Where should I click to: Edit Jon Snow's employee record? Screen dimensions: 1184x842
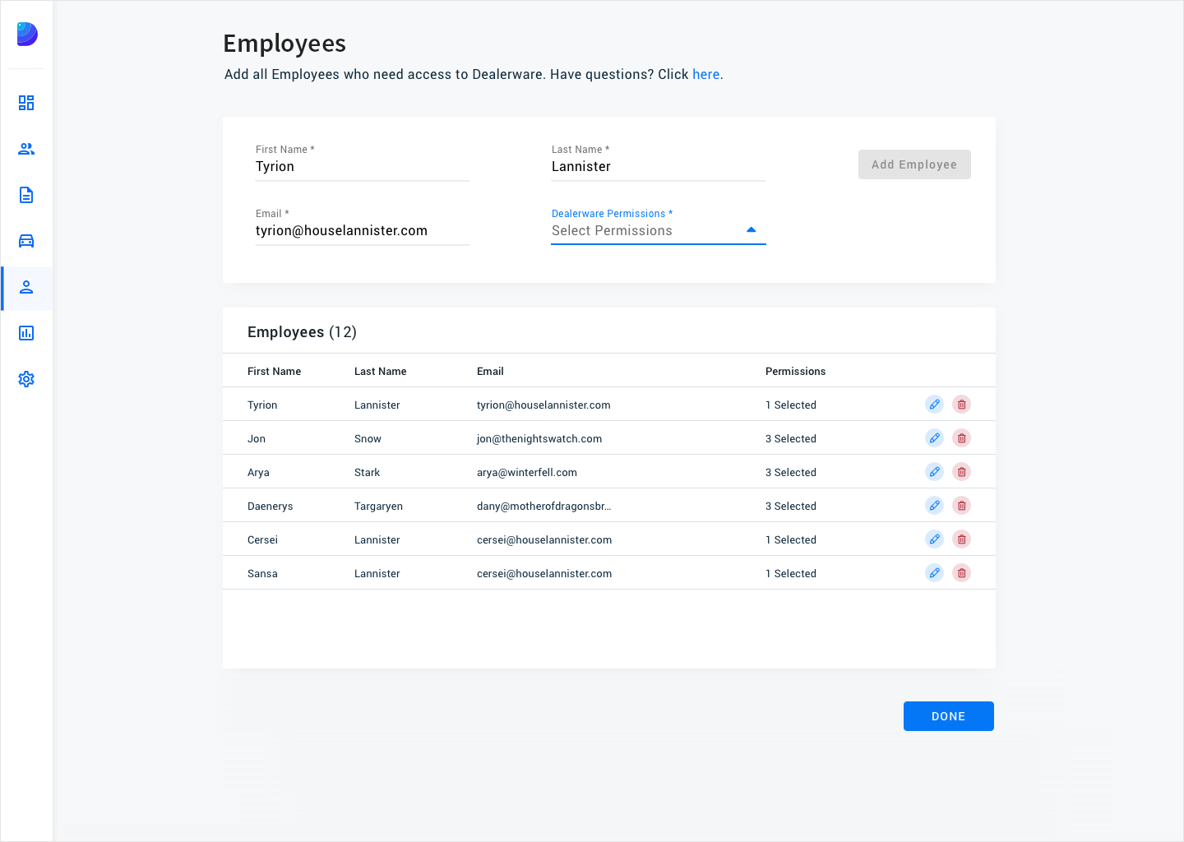pos(934,438)
